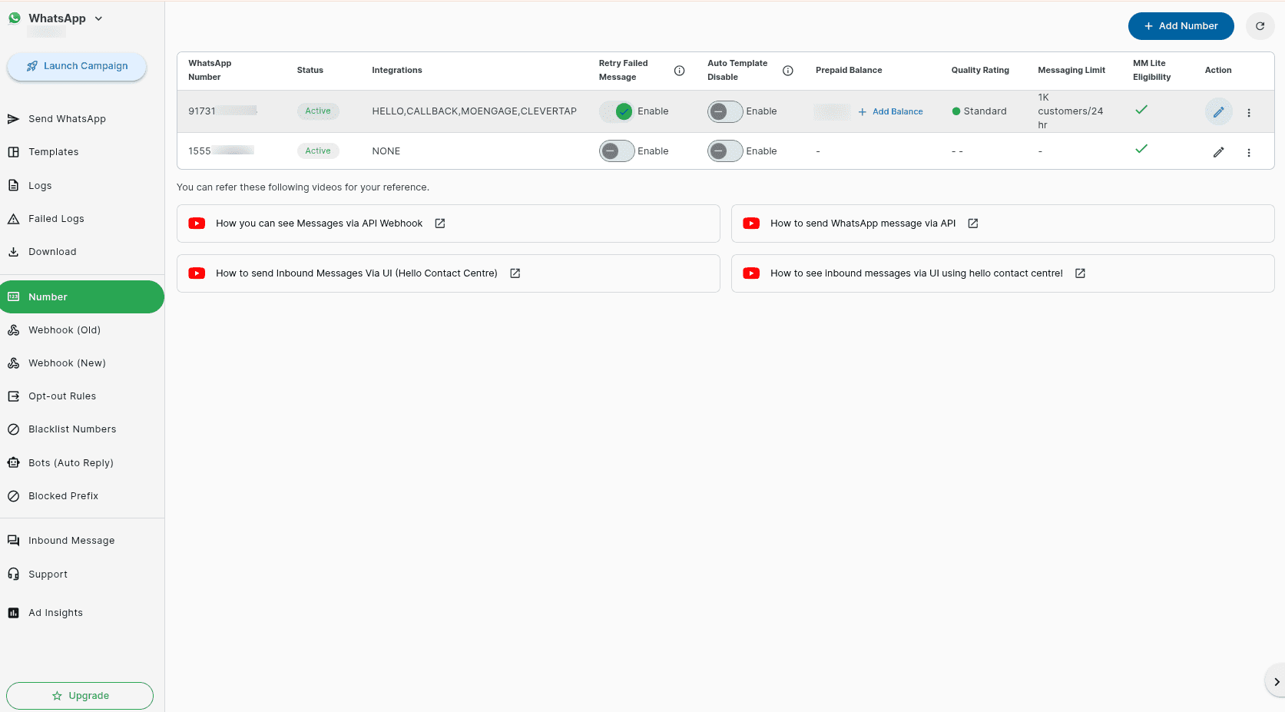Viewport: 1285px width, 712px height.
Task: Click MM Lite eligibility checkmark for 91731 number
Action: [x=1141, y=110]
